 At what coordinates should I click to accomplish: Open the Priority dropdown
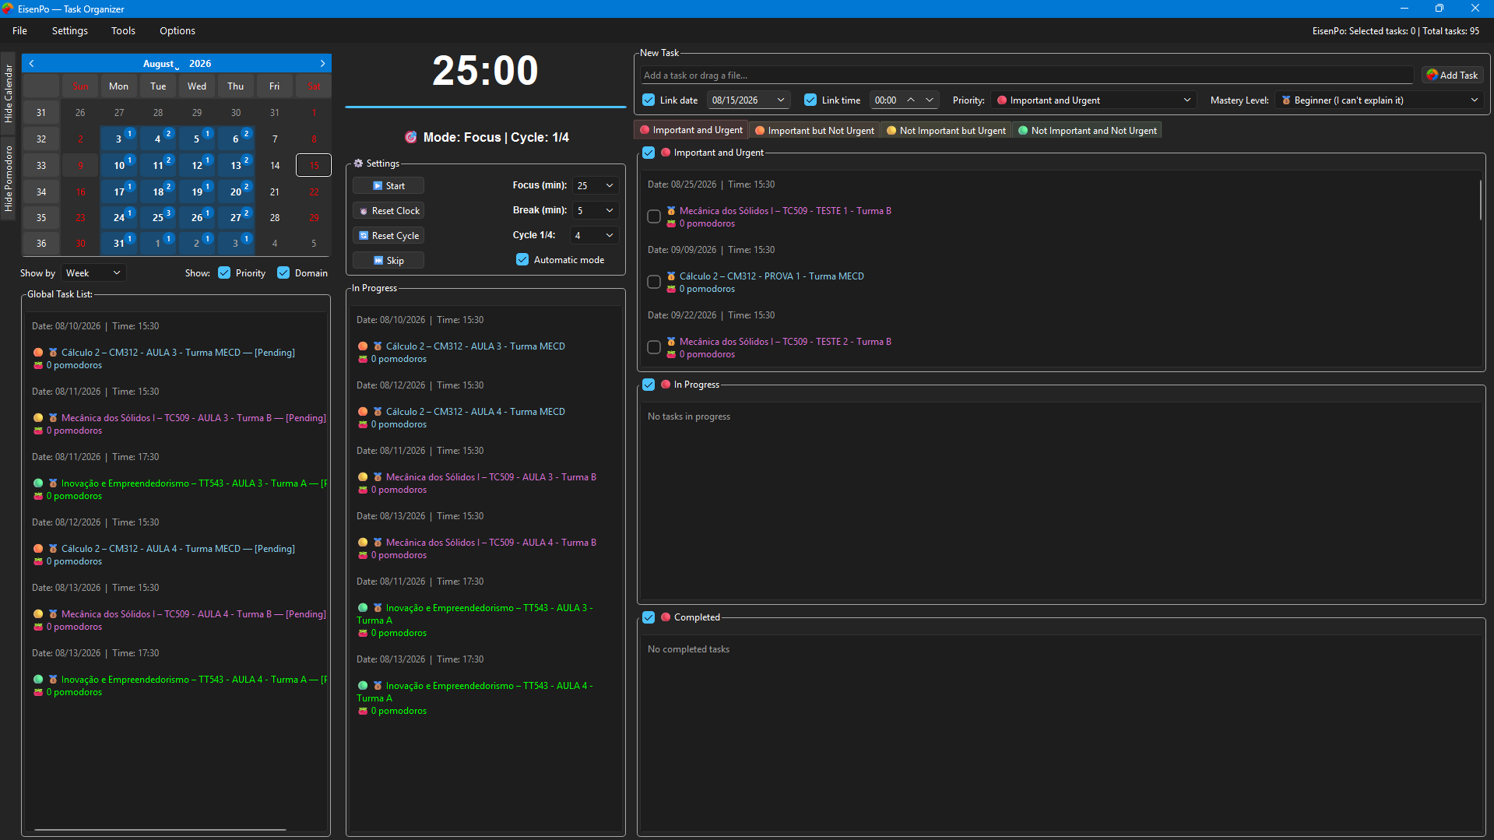1093,100
